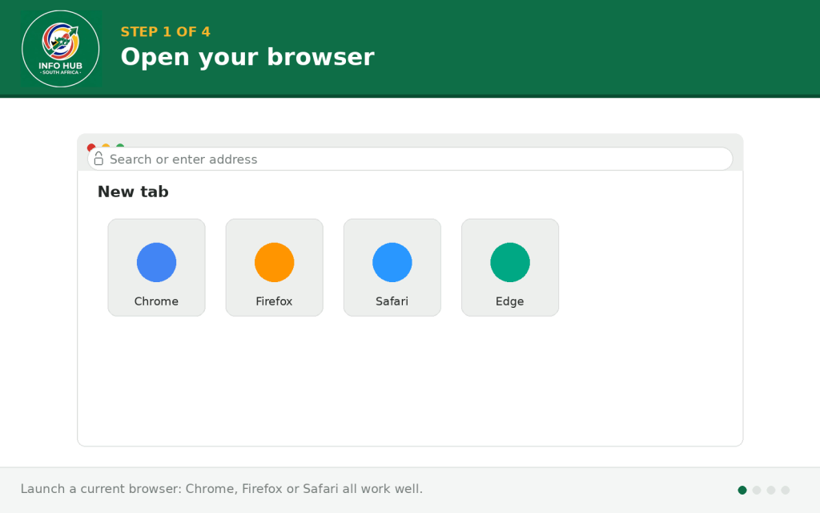The image size is (820, 513).
Task: Click the Open your browser title
Action: click(x=247, y=57)
